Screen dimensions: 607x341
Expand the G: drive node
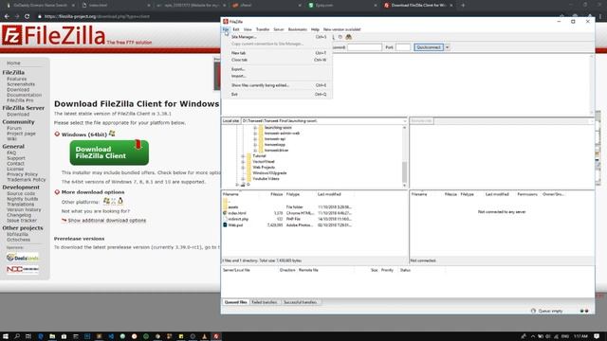[237, 185]
